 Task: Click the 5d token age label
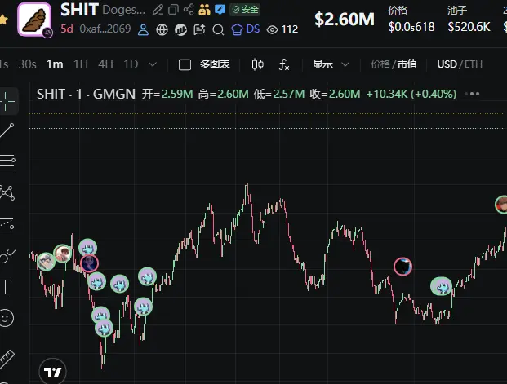pyautogui.click(x=67, y=29)
